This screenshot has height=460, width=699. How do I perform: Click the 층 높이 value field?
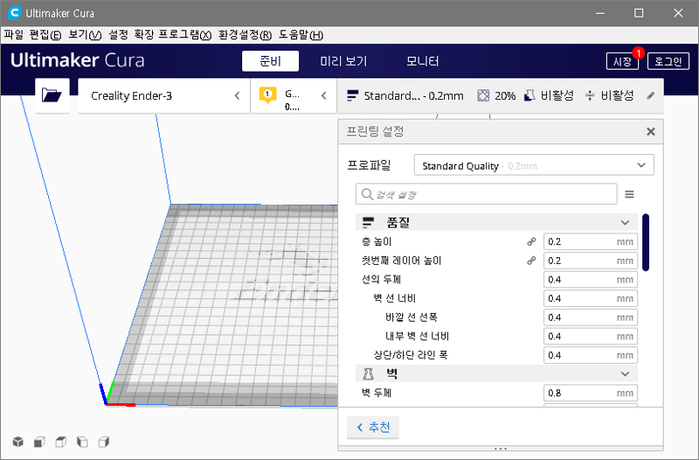pyautogui.click(x=591, y=242)
